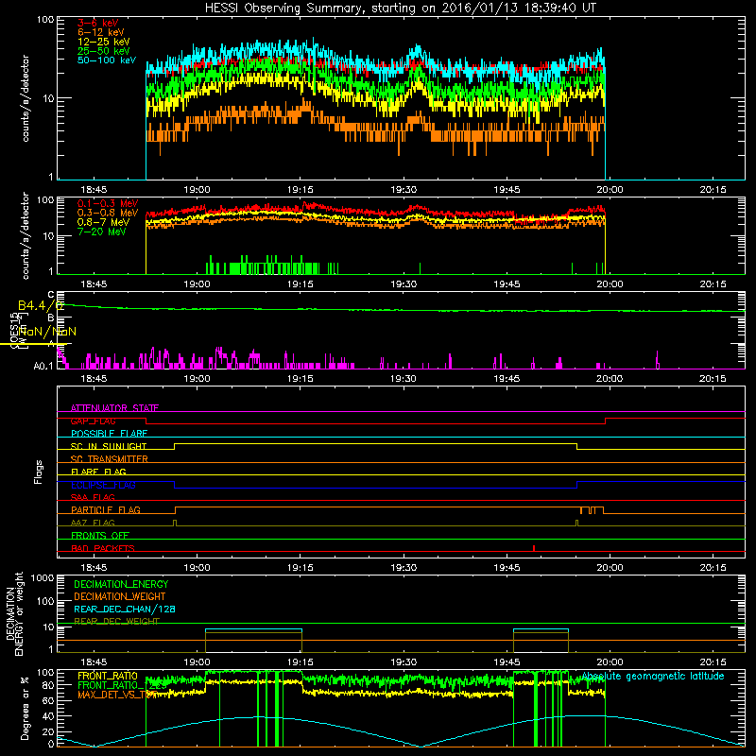Select the SC_IN_SUNLIGHT flag label

click(x=109, y=446)
